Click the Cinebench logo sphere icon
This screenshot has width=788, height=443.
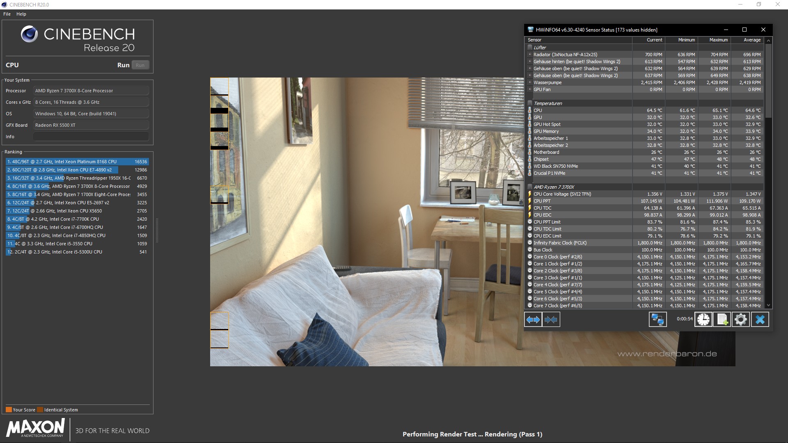(30, 34)
